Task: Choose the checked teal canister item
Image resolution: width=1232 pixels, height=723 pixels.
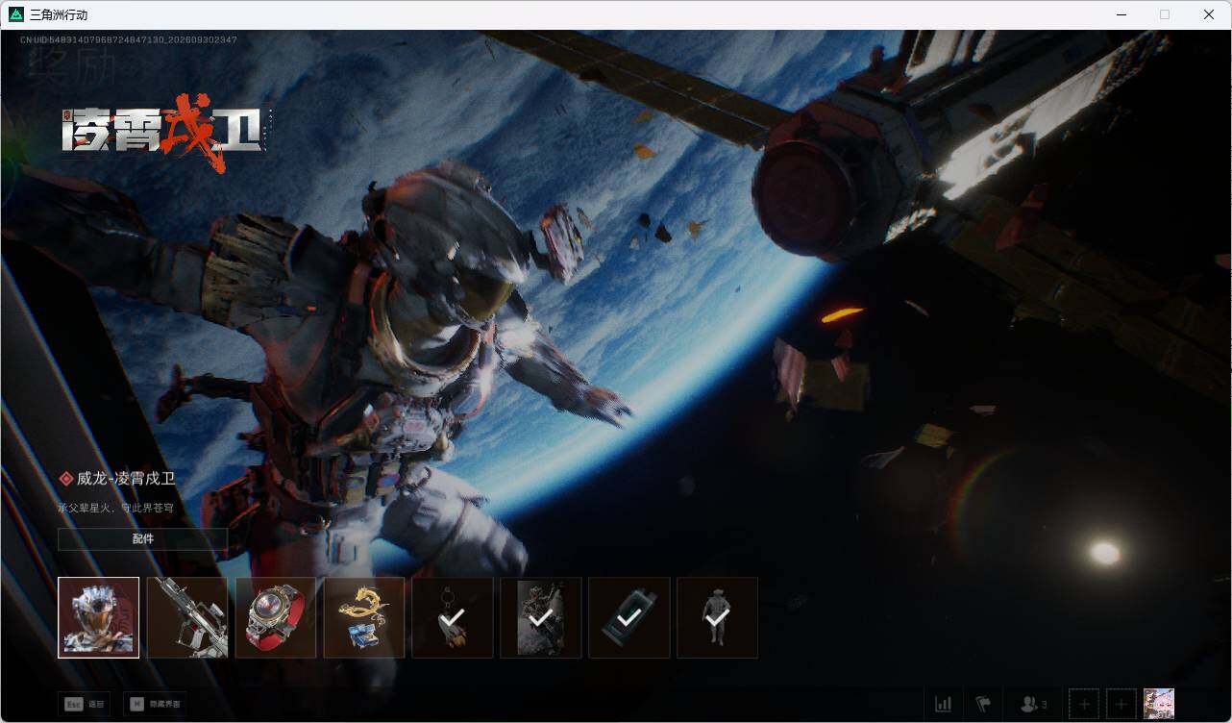Action: 629,617
